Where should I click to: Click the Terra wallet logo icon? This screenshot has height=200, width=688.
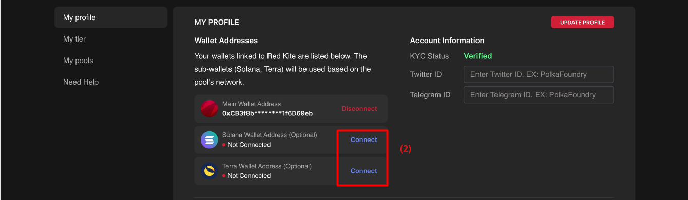coord(209,171)
